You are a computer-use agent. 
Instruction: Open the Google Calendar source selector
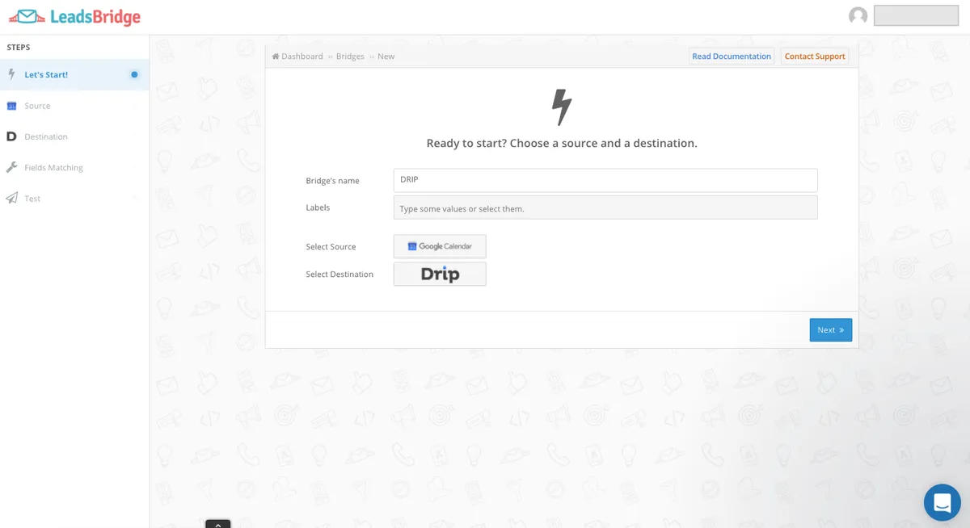point(440,246)
